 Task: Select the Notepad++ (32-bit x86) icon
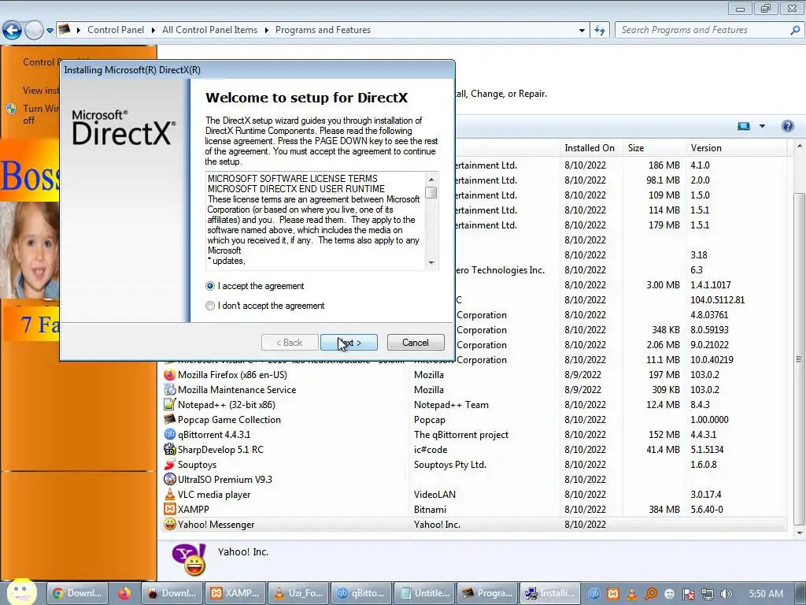(x=170, y=404)
